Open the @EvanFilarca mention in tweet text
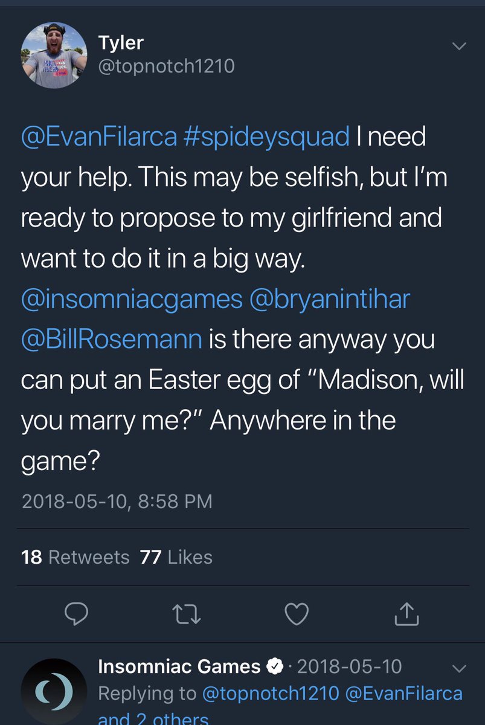The width and height of the screenshot is (485, 725). 99,137
